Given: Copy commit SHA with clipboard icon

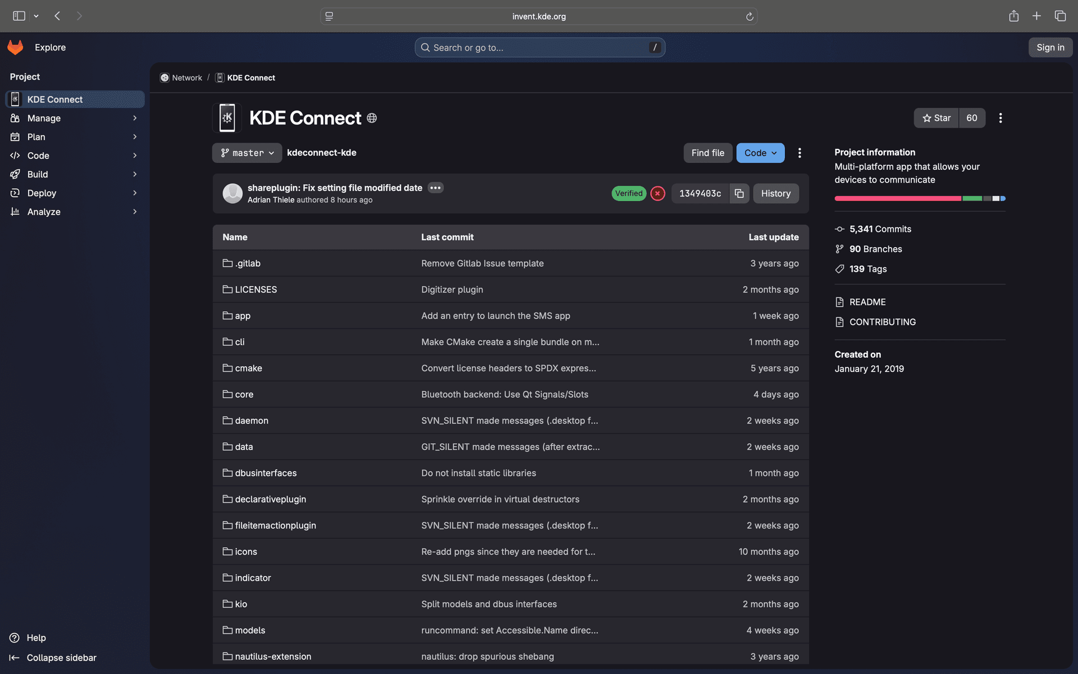Looking at the screenshot, I should [739, 193].
